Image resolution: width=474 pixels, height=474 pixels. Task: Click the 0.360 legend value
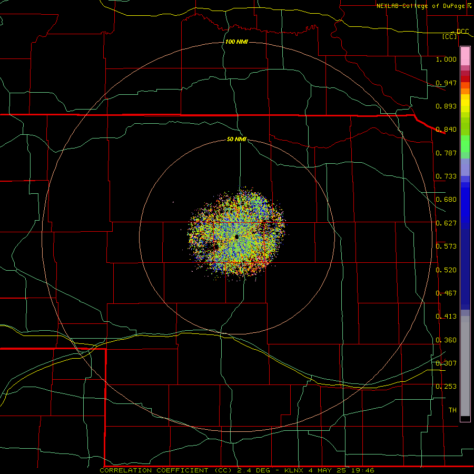point(446,340)
